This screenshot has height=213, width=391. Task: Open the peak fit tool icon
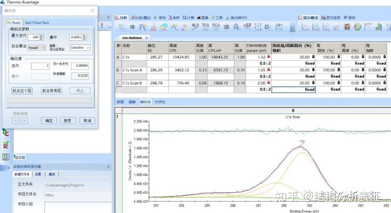(x=154, y=27)
